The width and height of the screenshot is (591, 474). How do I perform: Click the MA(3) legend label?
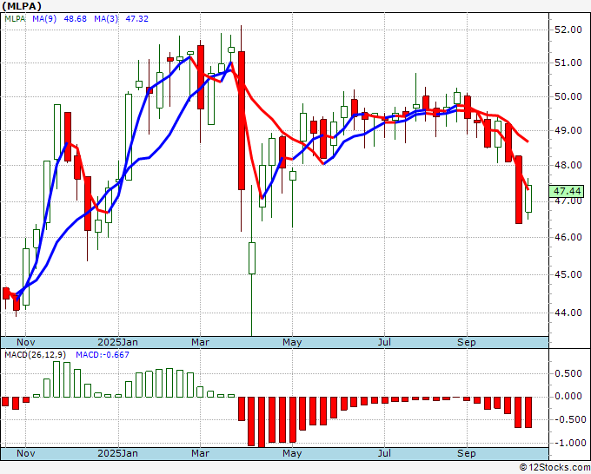tap(106, 19)
